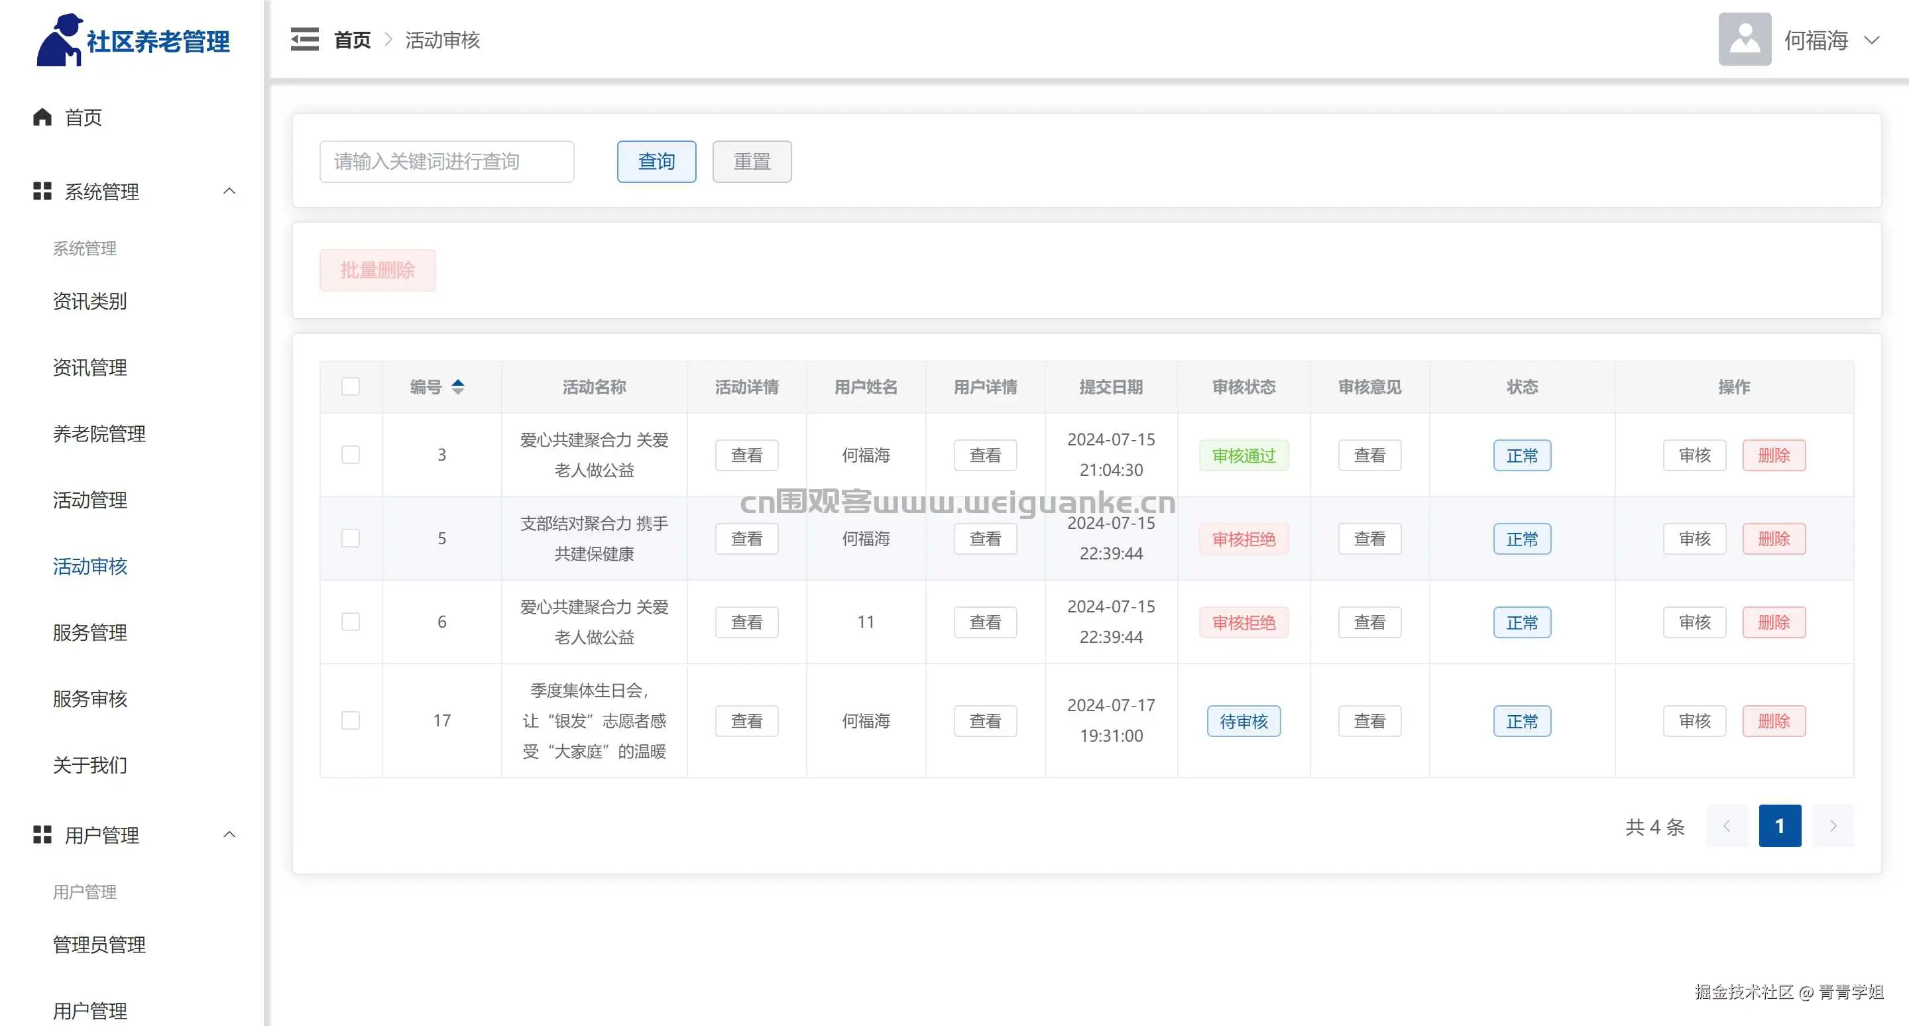
Task: Click the 用户管理 grid icon
Action: (x=42, y=835)
